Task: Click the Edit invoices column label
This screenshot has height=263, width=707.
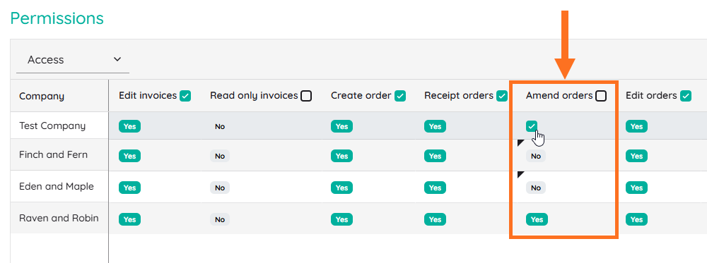Action: click(148, 95)
